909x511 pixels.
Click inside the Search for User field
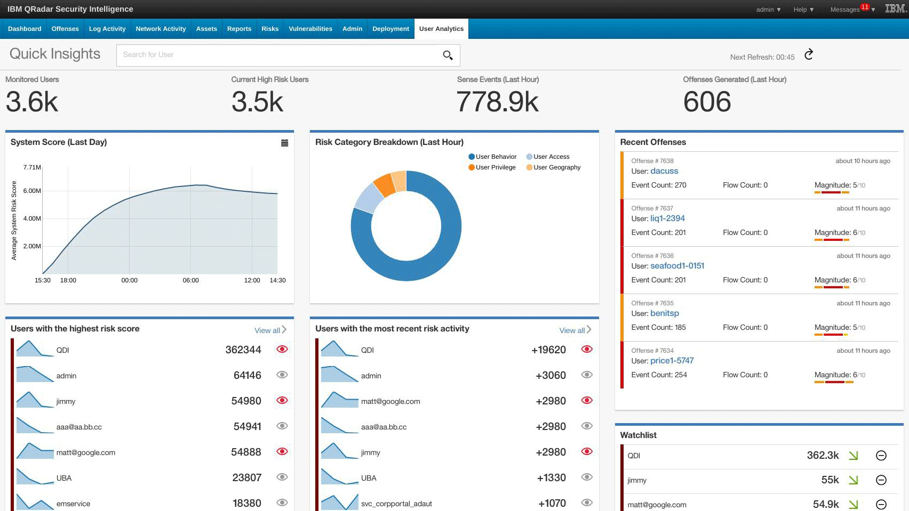click(x=240, y=55)
